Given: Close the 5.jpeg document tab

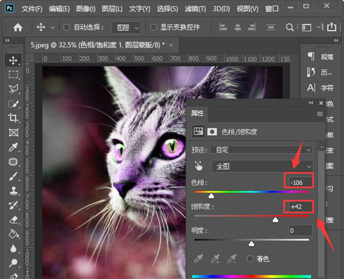Looking at the screenshot, I should [x=171, y=45].
